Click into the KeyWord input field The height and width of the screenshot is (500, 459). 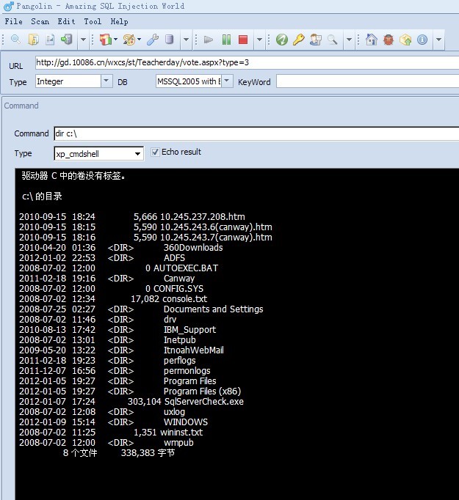pos(367,81)
